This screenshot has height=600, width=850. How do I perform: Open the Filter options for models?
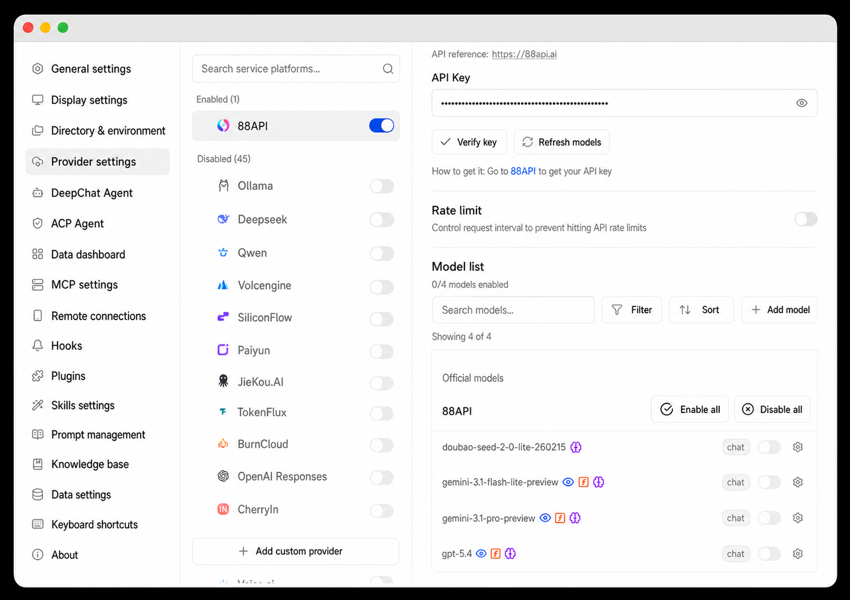pos(631,310)
